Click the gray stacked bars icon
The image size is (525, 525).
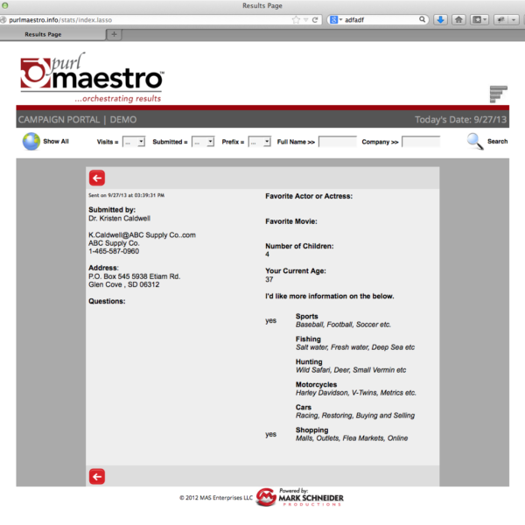[498, 94]
